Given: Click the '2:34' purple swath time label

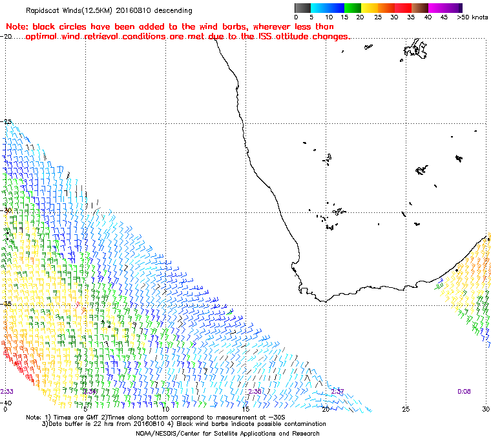Looking at the screenshot, I should click(90, 392).
